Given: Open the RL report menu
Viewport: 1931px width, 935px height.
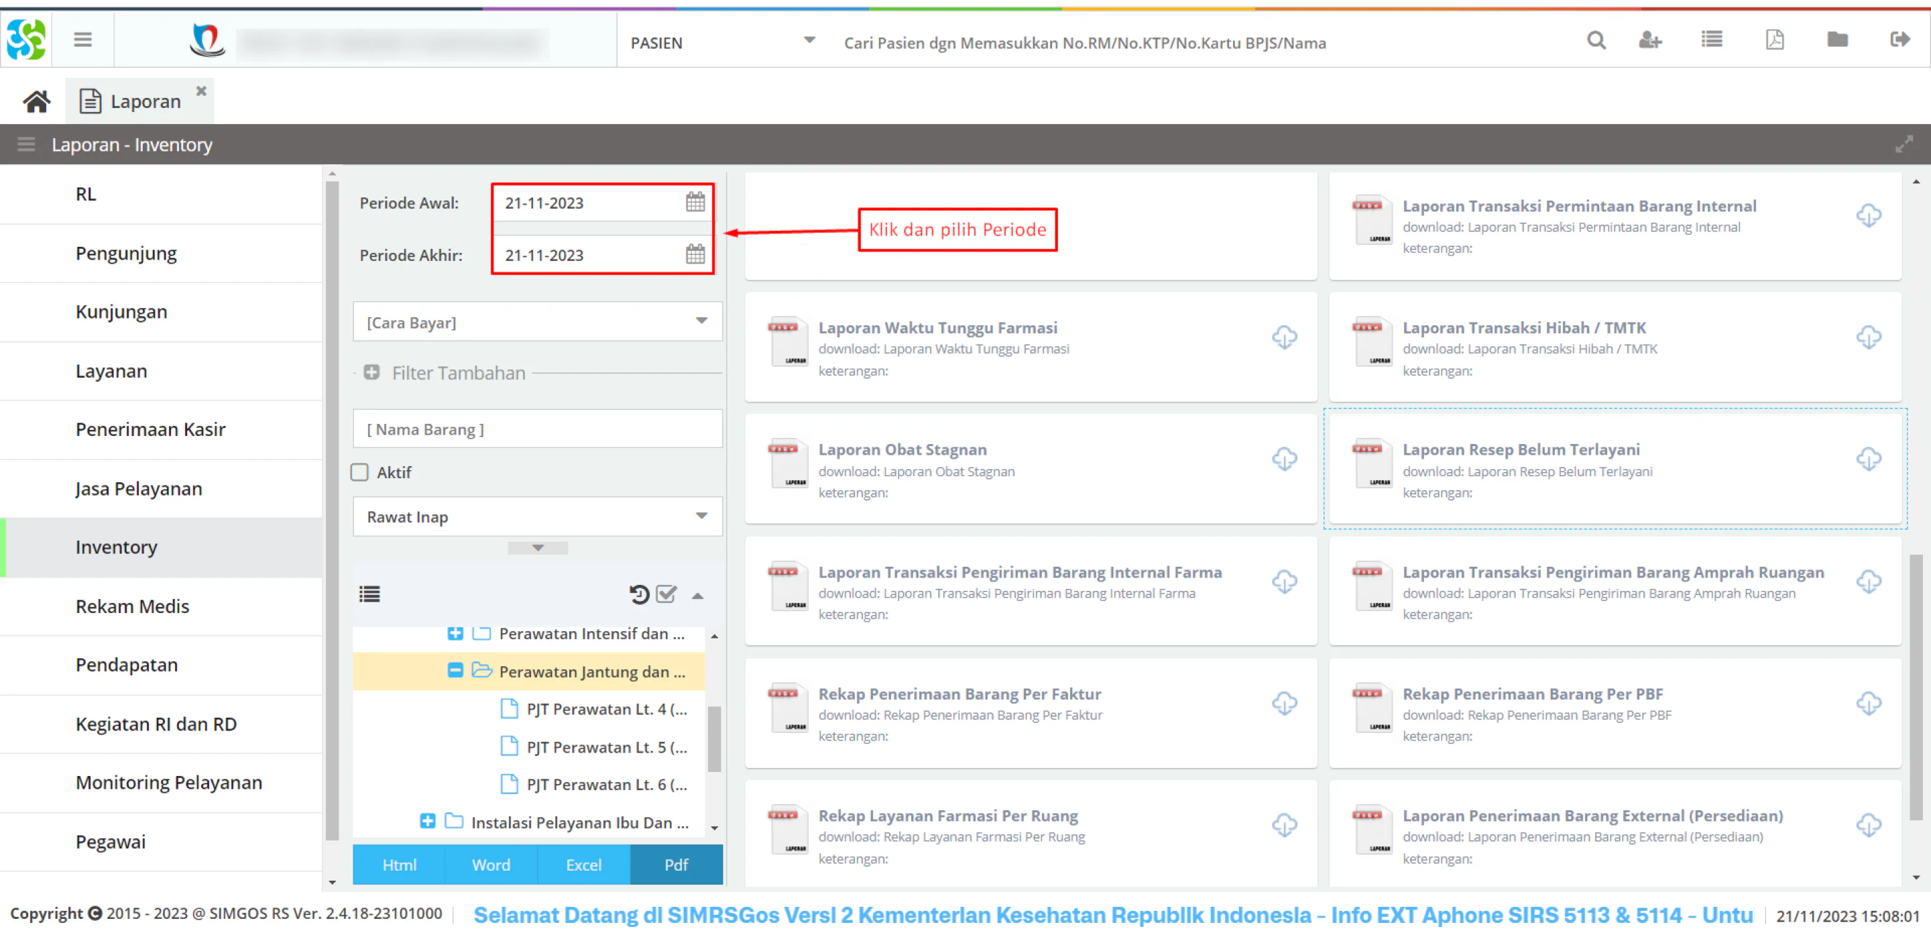Looking at the screenshot, I should coord(161,195).
